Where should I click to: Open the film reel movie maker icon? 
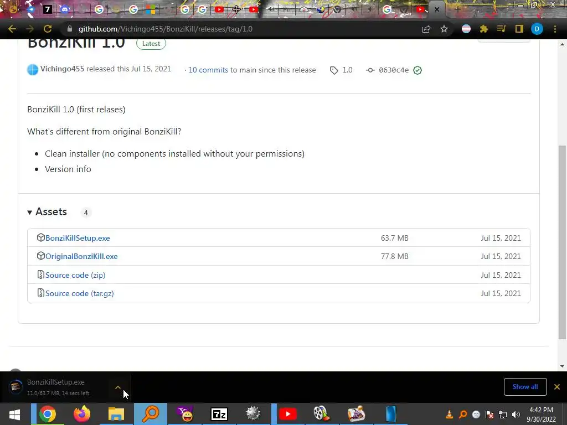point(322,414)
